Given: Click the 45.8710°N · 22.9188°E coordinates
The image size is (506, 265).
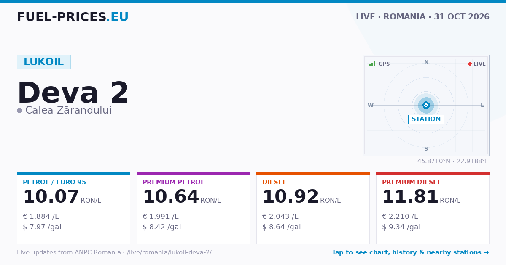Looking at the screenshot, I should 453,161.
